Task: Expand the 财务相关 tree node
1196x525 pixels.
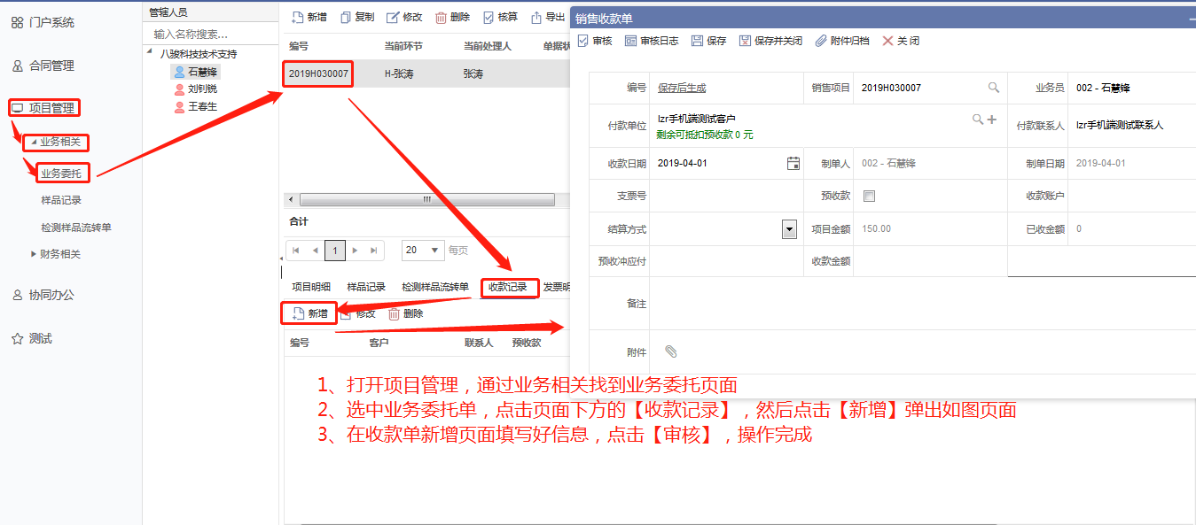Action: 34,254
